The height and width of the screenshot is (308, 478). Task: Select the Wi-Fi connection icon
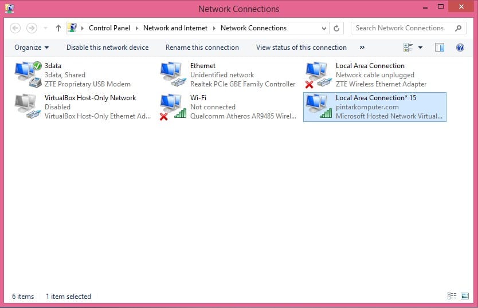pos(173,106)
